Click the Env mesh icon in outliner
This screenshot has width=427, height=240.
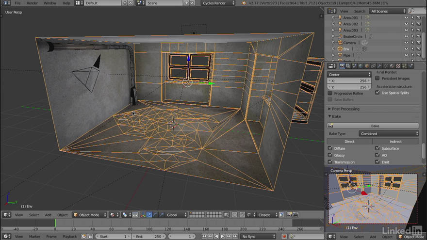pos(340,49)
